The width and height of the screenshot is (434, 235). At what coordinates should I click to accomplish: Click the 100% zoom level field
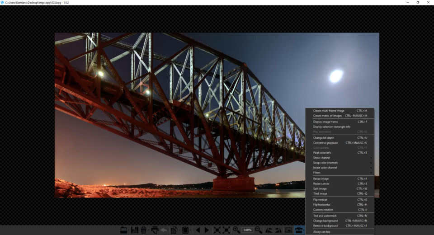[247, 230]
